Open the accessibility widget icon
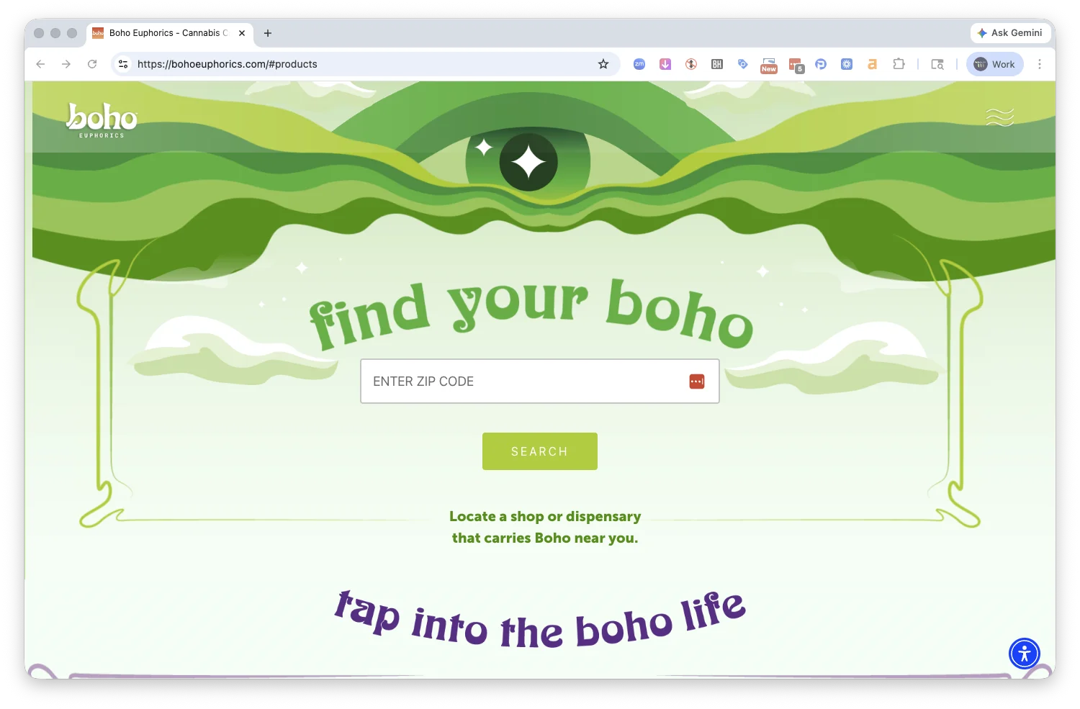This screenshot has width=1080, height=709. [1024, 654]
